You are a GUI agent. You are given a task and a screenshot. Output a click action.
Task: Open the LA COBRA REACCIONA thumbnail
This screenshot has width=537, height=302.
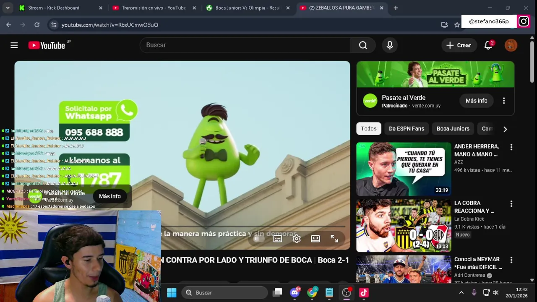pyautogui.click(x=404, y=225)
